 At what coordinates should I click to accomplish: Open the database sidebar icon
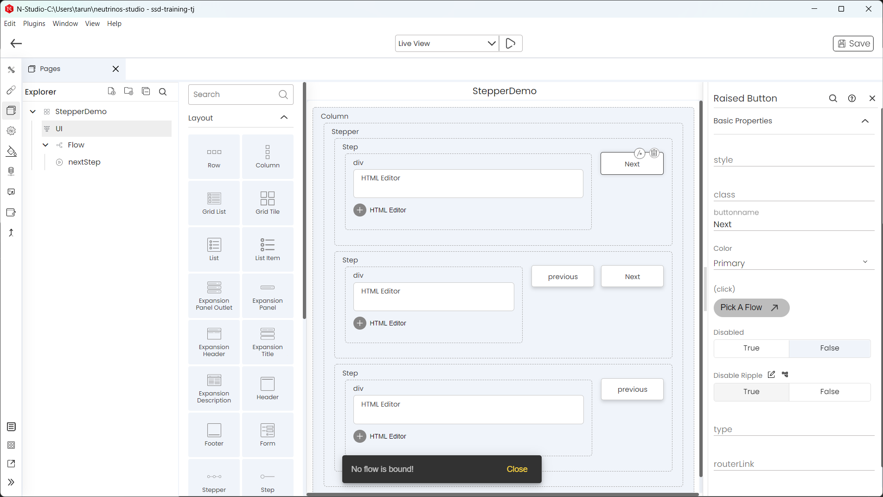[x=11, y=172]
